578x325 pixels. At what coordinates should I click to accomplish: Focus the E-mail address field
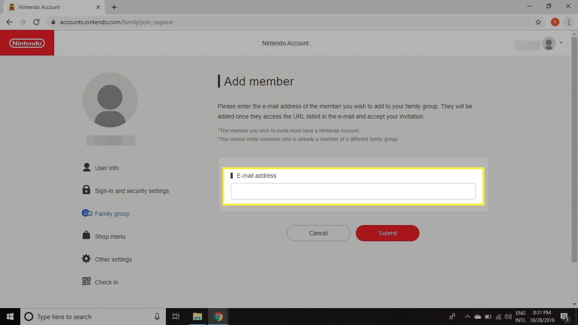[x=353, y=191]
